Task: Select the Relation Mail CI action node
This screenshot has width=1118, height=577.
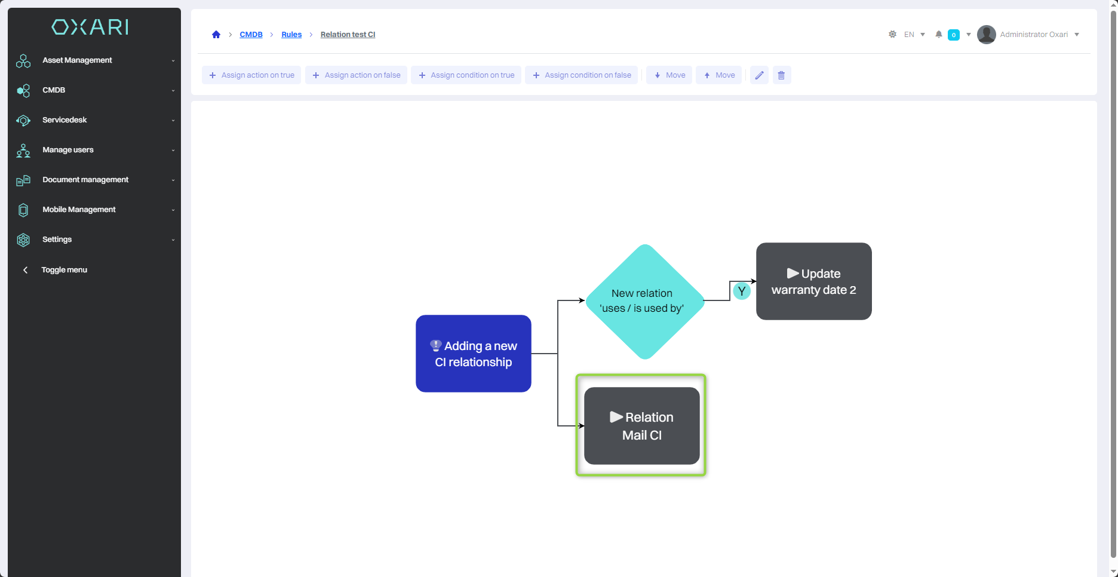Action: coord(641,426)
